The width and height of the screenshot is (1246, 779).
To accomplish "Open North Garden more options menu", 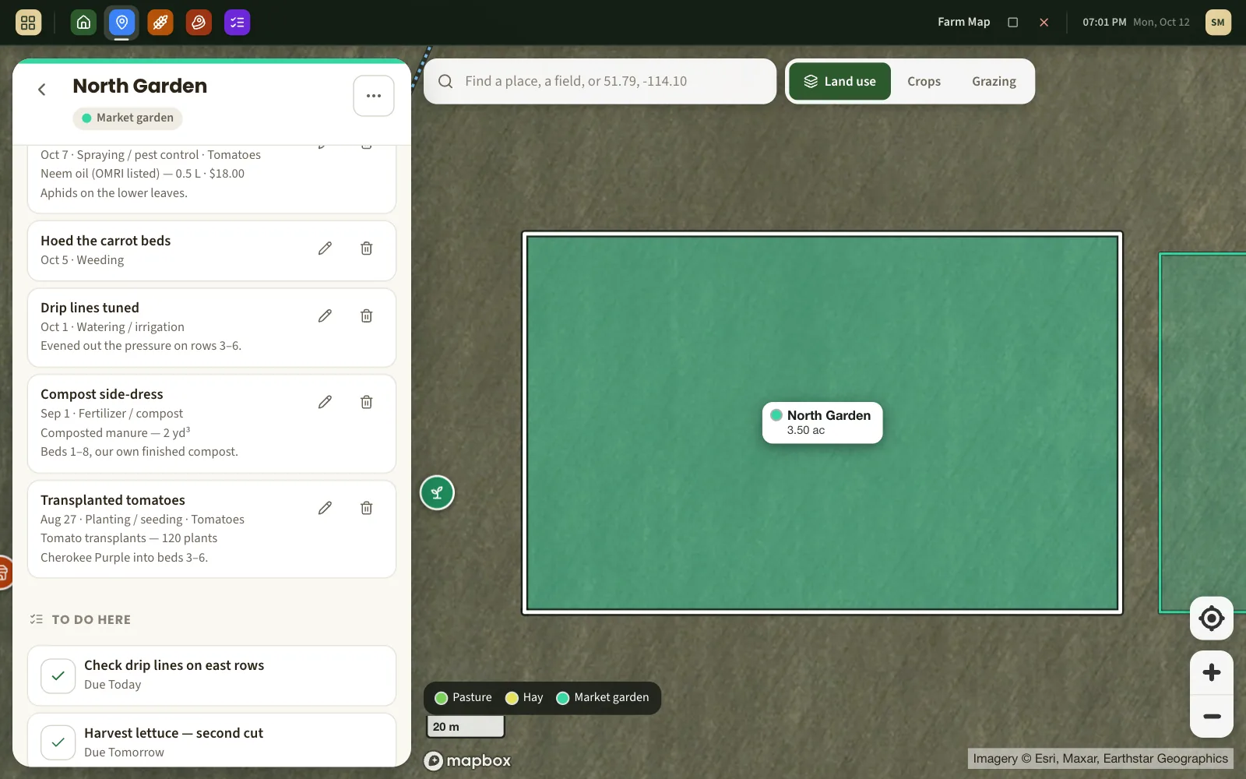I will [374, 96].
